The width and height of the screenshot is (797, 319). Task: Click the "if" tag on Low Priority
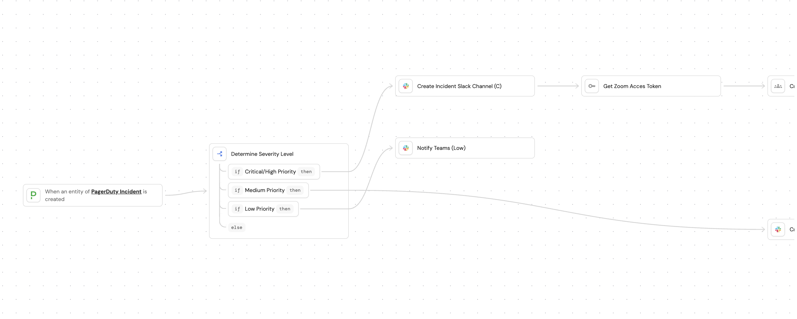click(237, 209)
